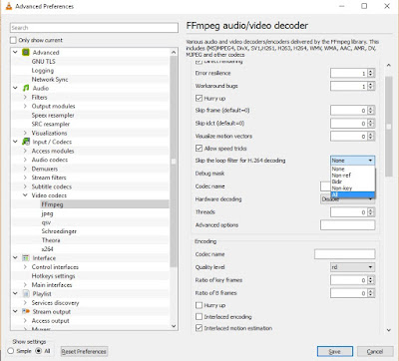Screen dimensions: 399x361
Task: Select Logging in the tree
Action: [43, 71]
